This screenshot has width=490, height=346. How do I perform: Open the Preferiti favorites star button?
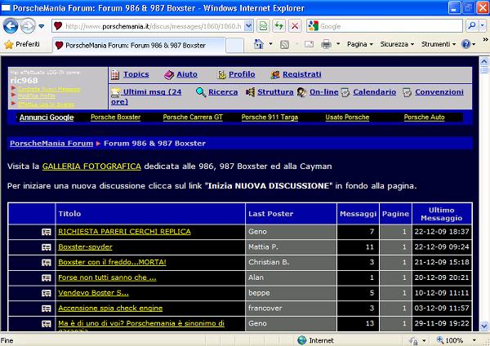click(x=22, y=44)
